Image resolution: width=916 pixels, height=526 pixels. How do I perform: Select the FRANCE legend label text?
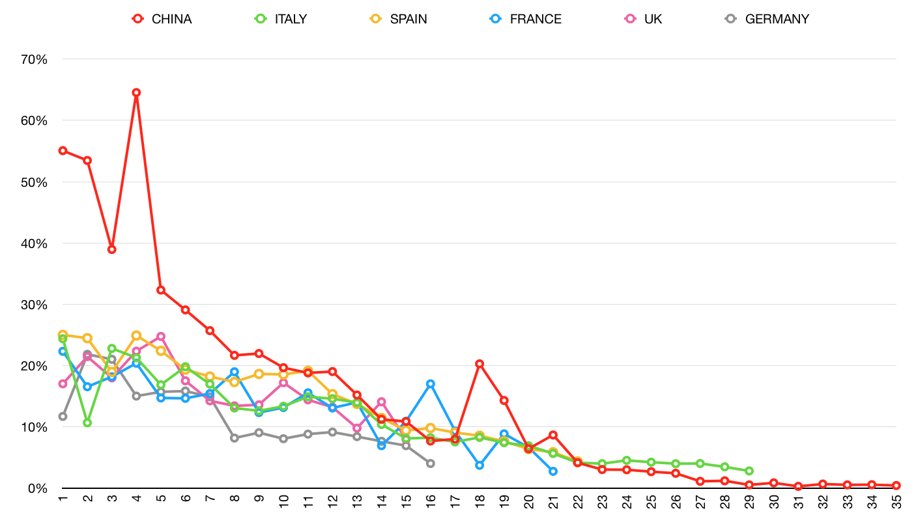coord(535,19)
